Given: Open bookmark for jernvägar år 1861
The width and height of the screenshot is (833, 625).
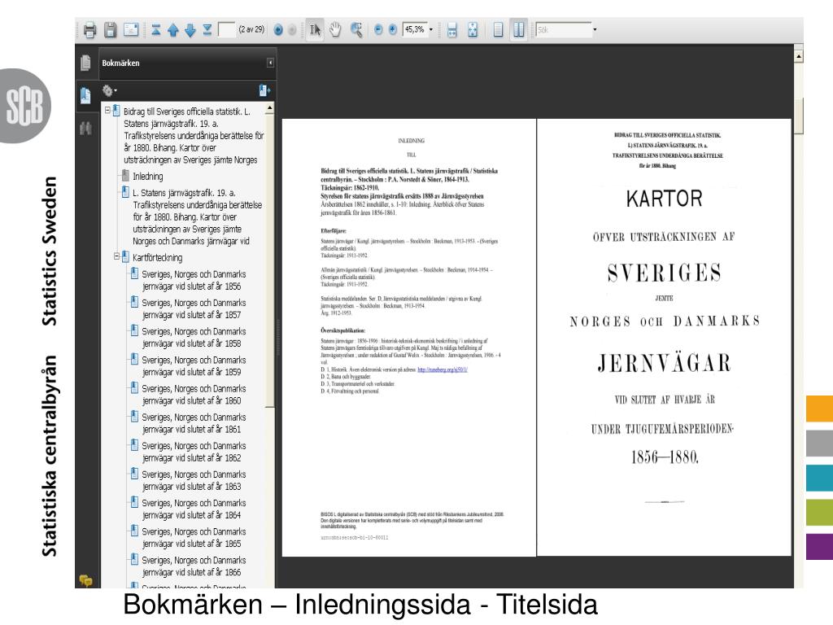Looking at the screenshot, I should click(x=194, y=423).
